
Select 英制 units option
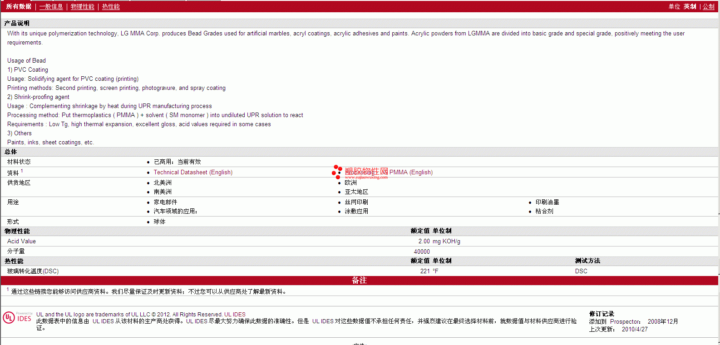click(690, 6)
